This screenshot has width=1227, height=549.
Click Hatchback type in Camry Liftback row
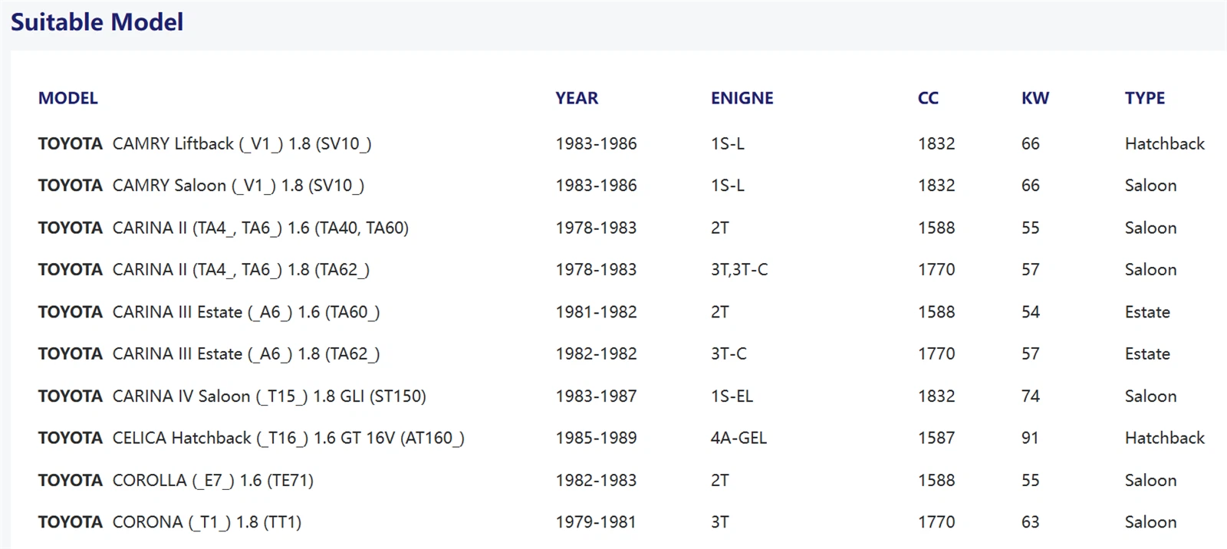[x=1165, y=143]
